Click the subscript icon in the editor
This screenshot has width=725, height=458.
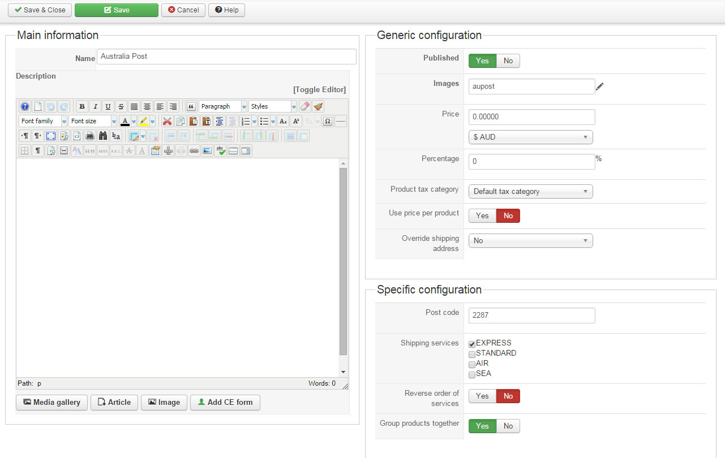pos(283,121)
